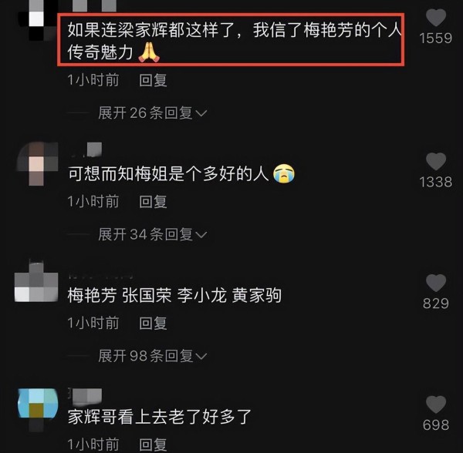Expand the 34 replies thread
463x453 pixels.
tap(152, 234)
